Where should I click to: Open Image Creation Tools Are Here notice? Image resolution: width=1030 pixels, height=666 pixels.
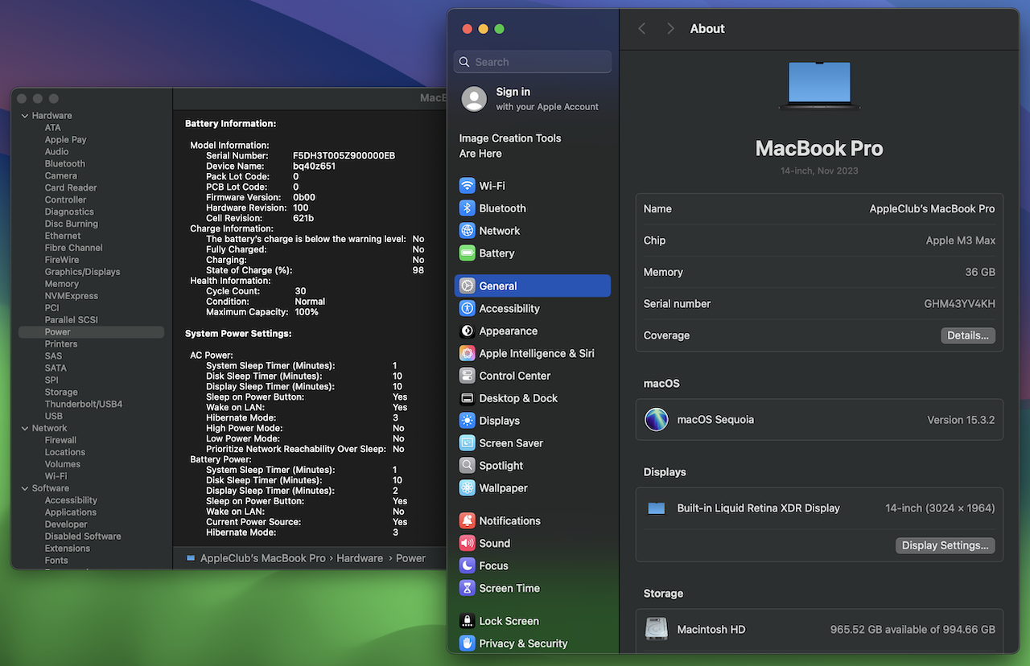click(x=510, y=146)
